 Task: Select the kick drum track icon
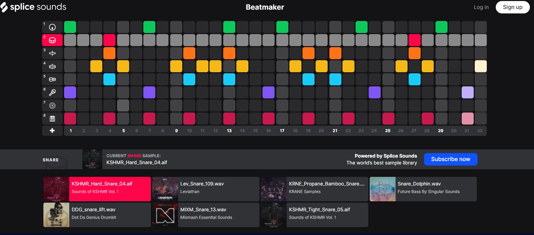pos(52,27)
